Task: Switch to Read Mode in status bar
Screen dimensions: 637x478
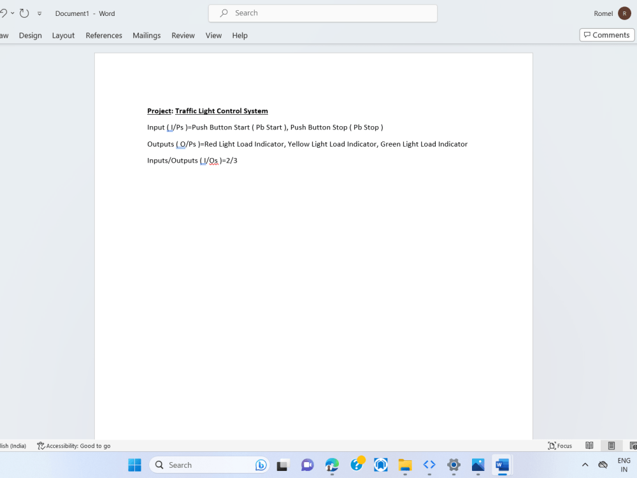Action: pyautogui.click(x=589, y=445)
